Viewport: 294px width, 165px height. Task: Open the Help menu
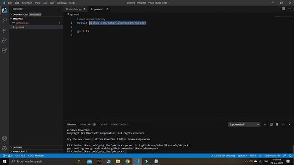[72, 3]
